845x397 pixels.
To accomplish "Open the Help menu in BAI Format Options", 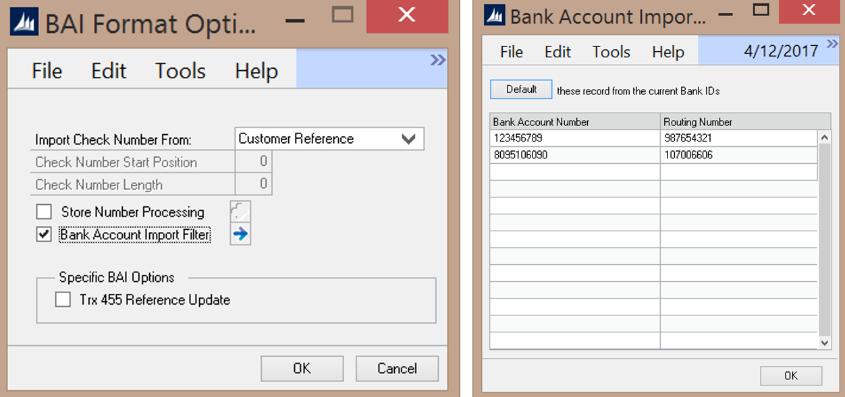I will point(256,71).
